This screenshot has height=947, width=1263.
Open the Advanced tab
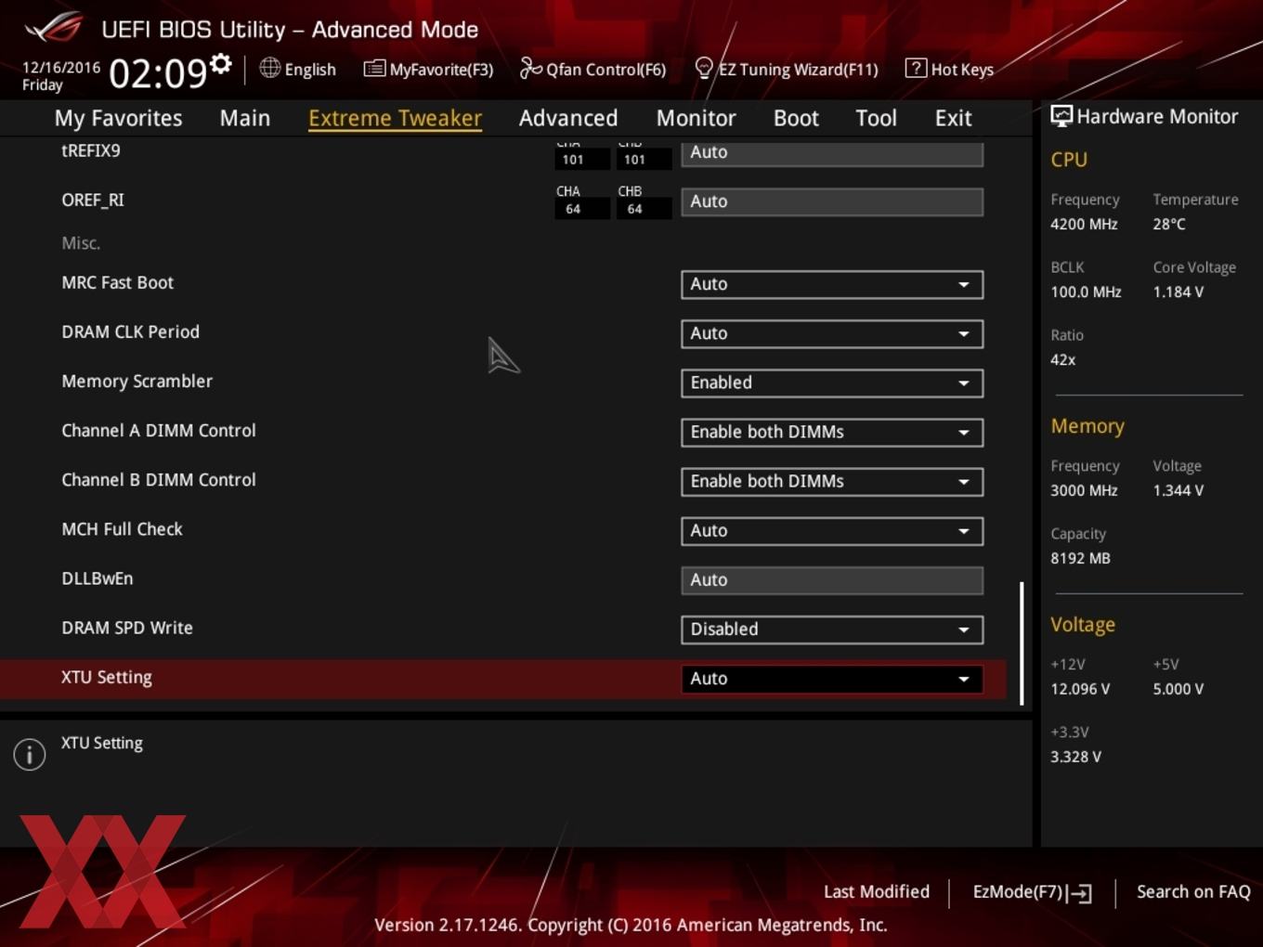click(x=568, y=118)
